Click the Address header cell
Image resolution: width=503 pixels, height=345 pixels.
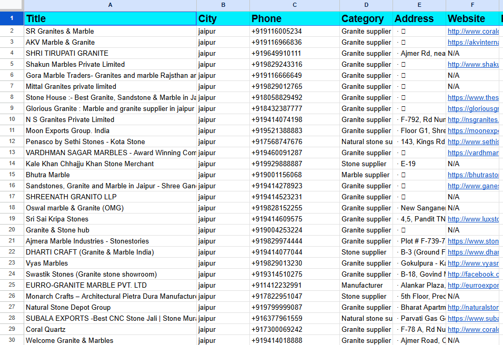point(419,18)
